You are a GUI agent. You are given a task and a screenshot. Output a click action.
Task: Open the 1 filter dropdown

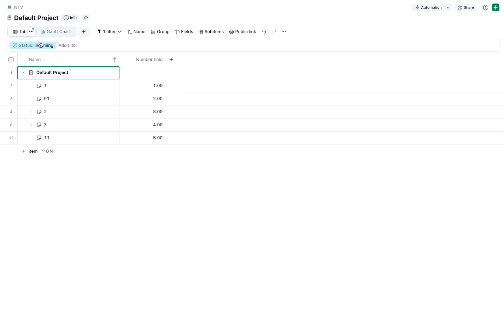[x=109, y=31]
